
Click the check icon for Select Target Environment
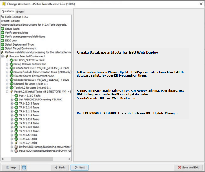pyautogui.click(x=2, y=48)
